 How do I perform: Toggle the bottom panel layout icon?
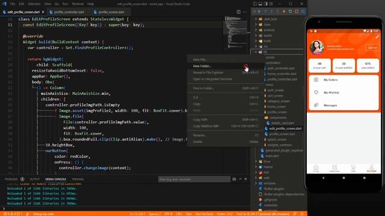260,4
